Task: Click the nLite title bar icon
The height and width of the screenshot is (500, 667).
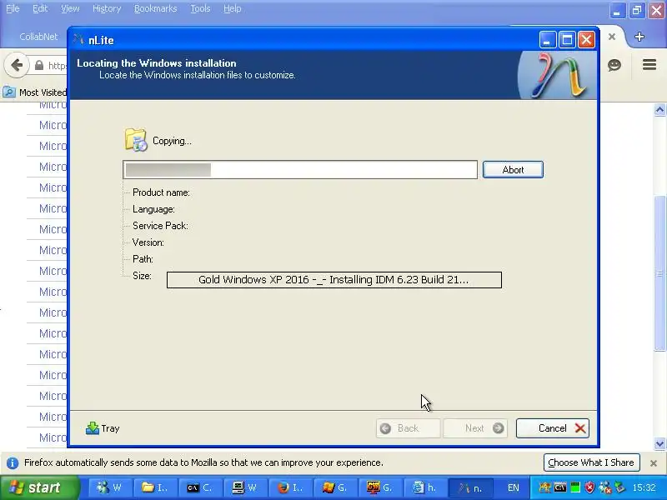Action: [78, 40]
